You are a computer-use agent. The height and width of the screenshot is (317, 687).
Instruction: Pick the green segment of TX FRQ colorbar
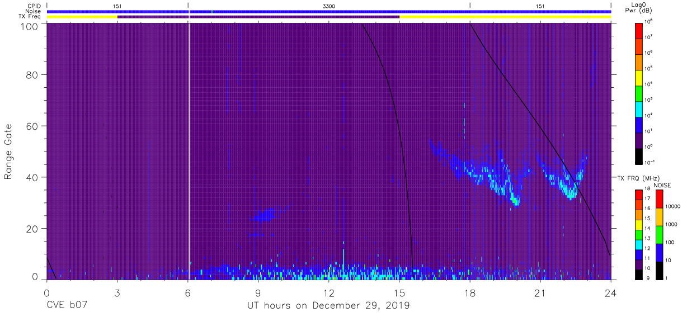click(x=639, y=234)
